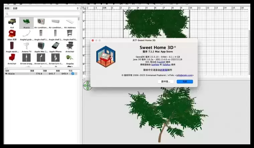
Task: Sort furniture list by 名称 column
Action: click(7, 71)
